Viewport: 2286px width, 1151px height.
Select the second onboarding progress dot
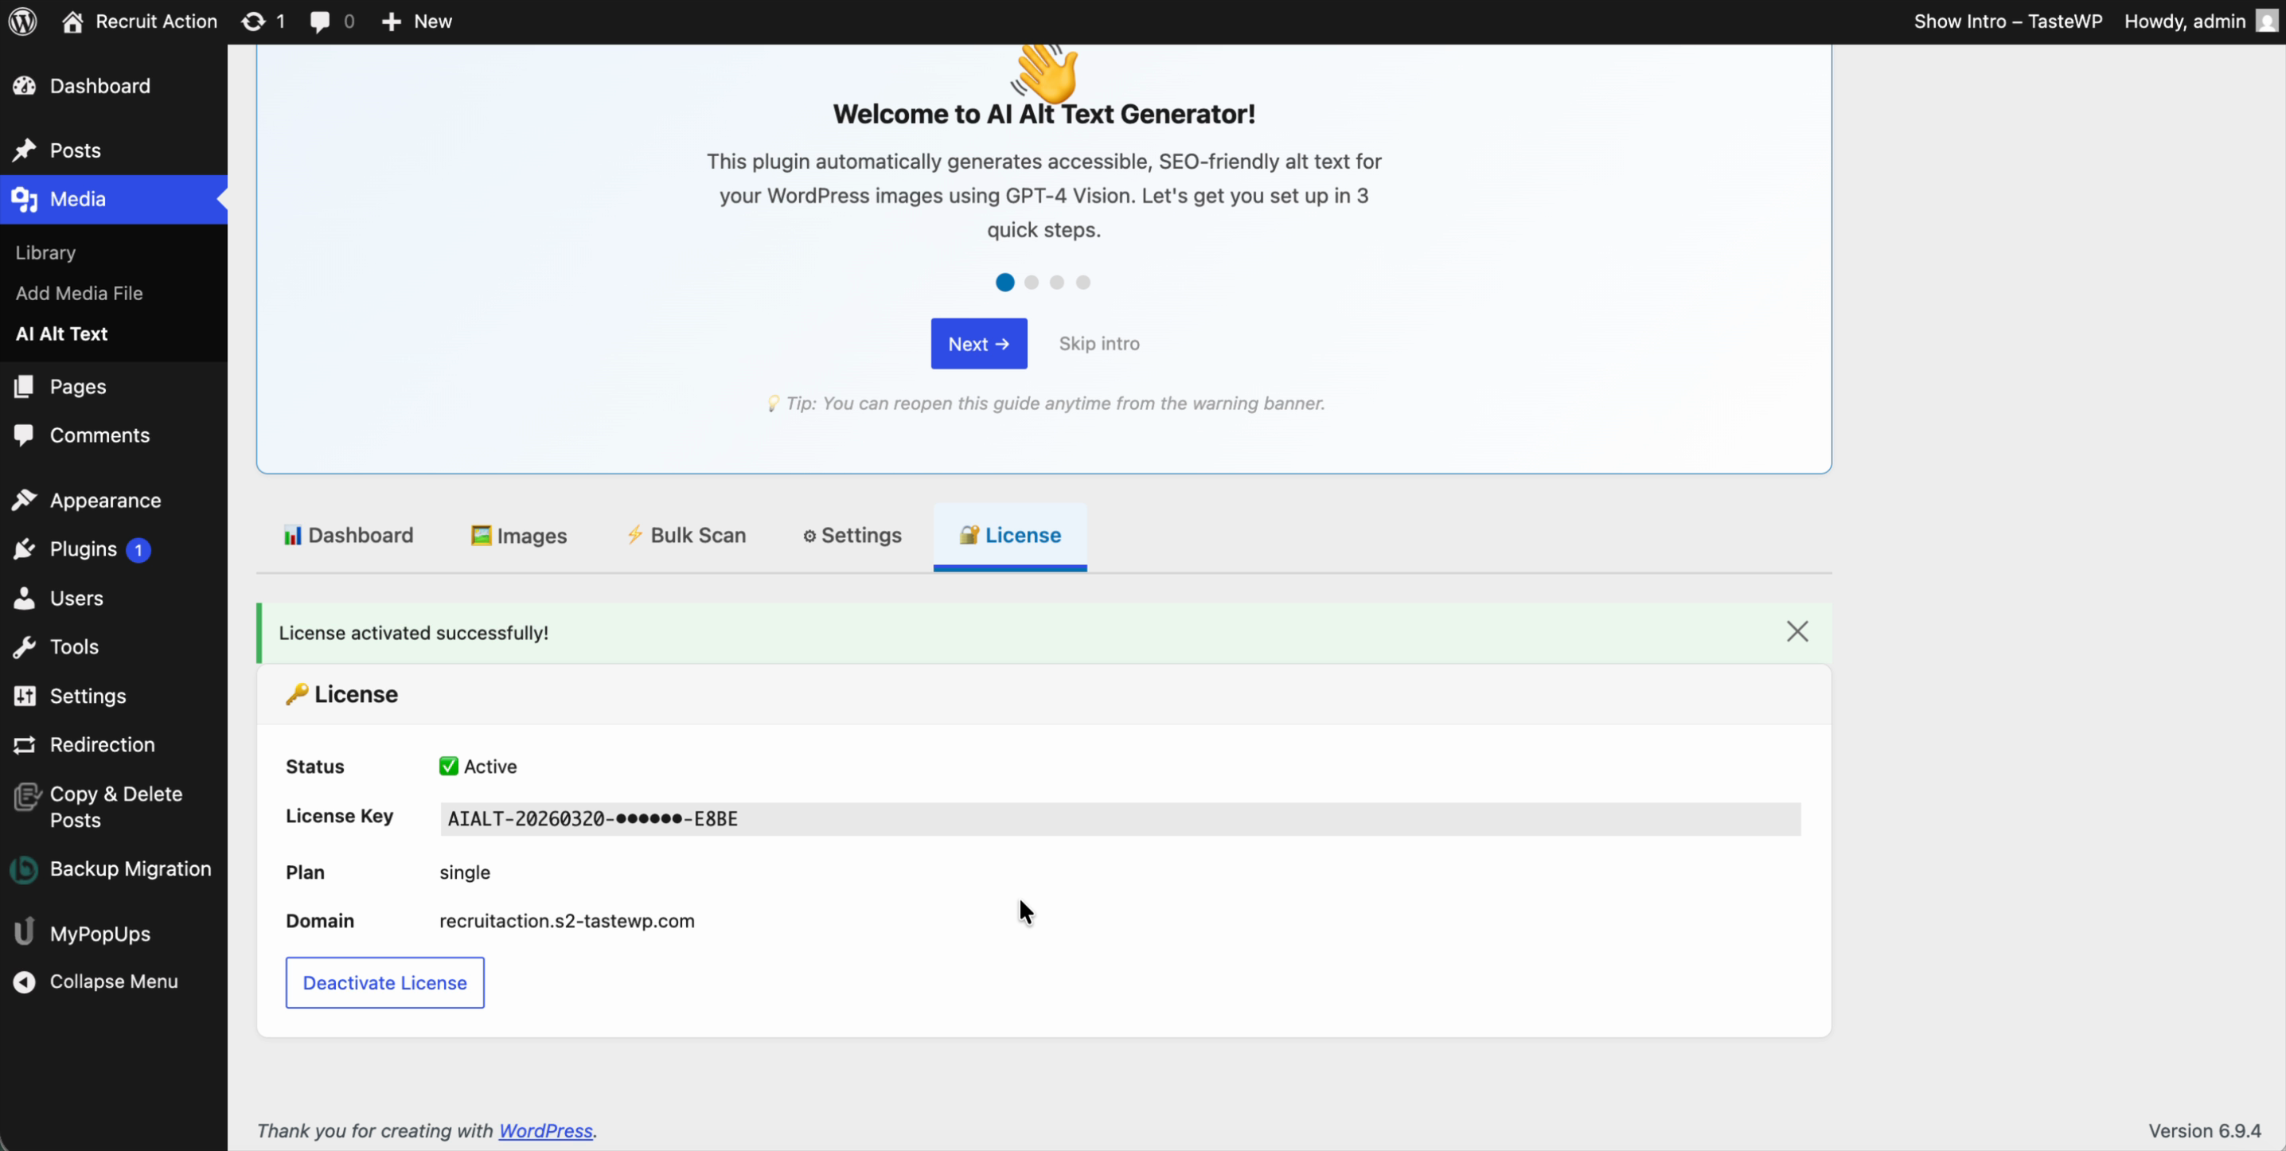[1030, 281]
